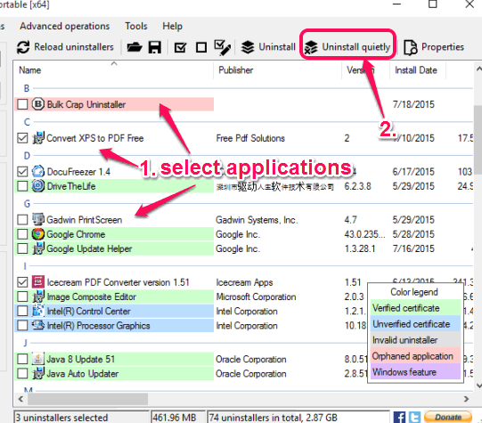
Task: Open the Twitter icon in status bar
Action: [414, 417]
